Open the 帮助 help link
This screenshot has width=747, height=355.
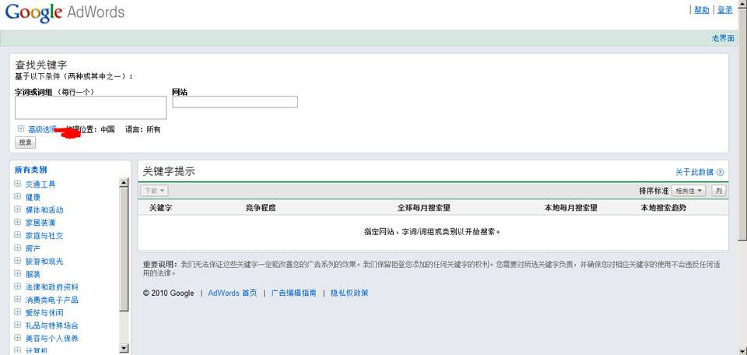point(701,10)
